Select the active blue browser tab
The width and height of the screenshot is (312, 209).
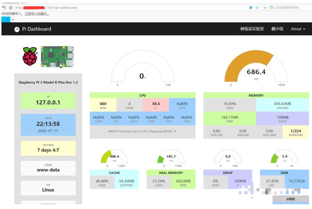click(x=6, y=19)
